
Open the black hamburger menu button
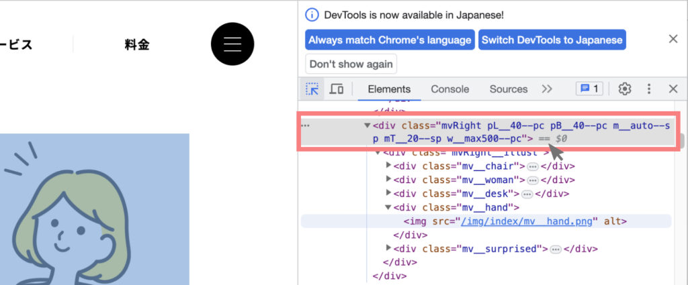232,44
